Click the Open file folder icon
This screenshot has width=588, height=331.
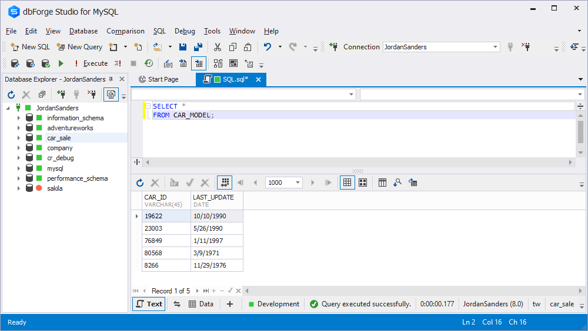tap(158, 47)
